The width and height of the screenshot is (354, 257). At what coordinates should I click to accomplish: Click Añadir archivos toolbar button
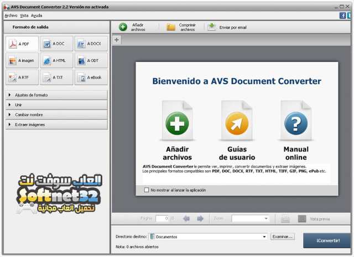tap(133, 27)
